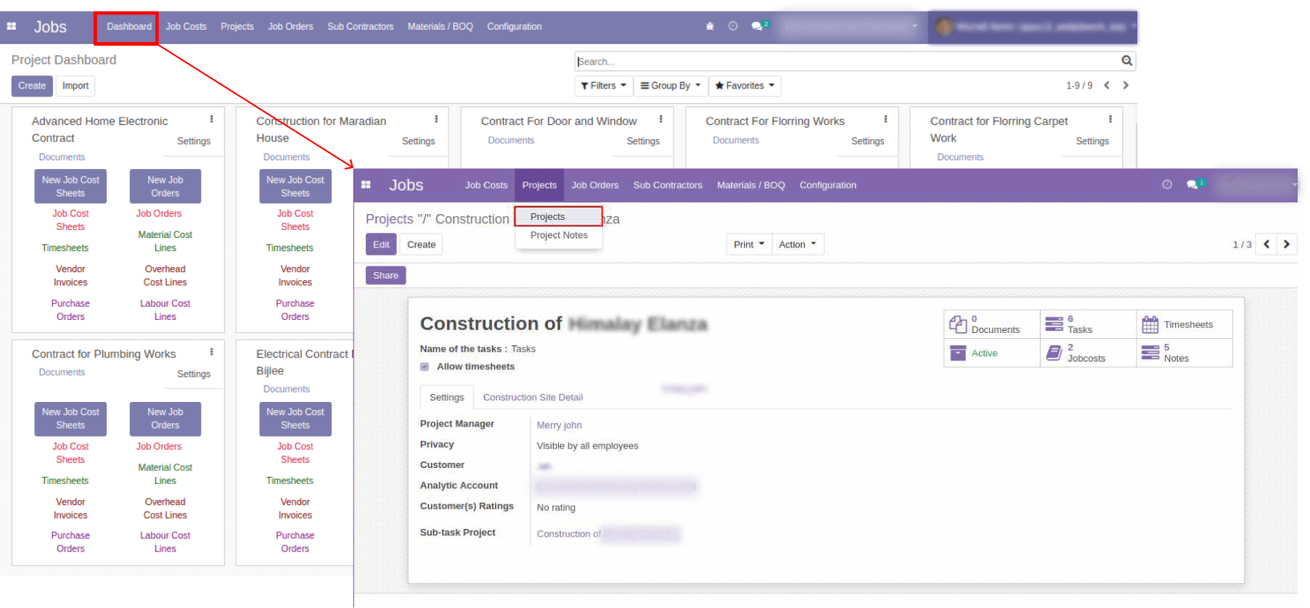The width and height of the screenshot is (1310, 608).
Task: Open the Print dropdown menu
Action: pyautogui.click(x=748, y=245)
